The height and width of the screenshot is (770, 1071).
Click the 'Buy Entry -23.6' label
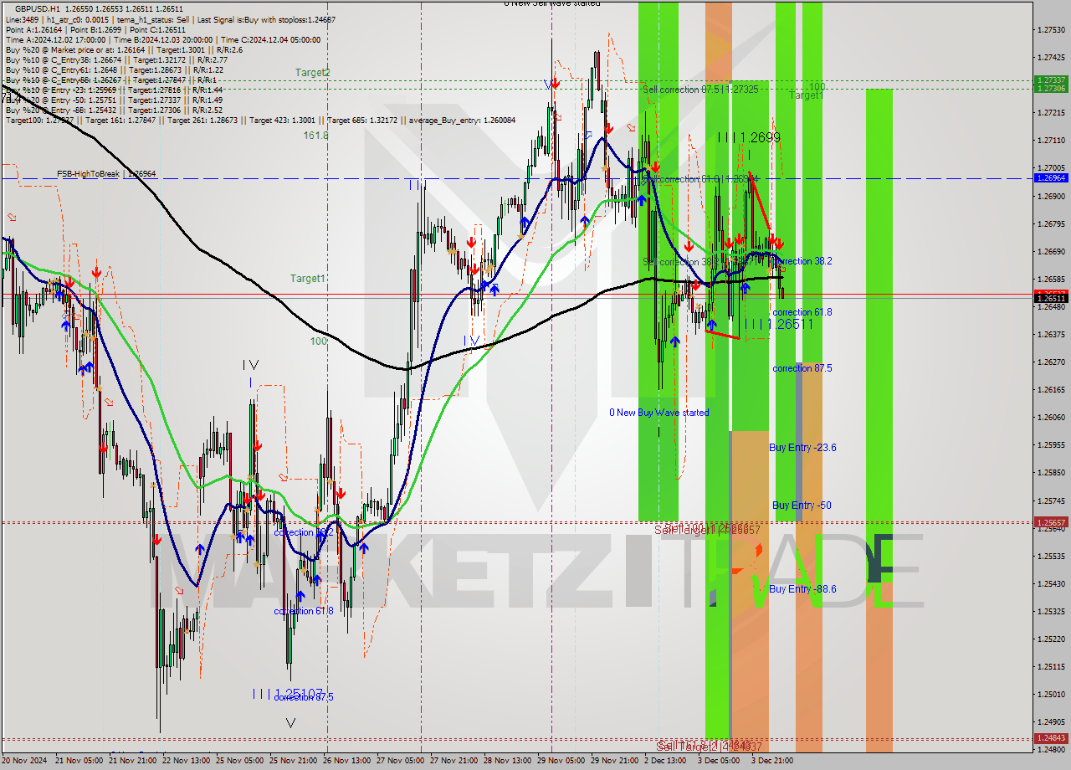click(802, 448)
